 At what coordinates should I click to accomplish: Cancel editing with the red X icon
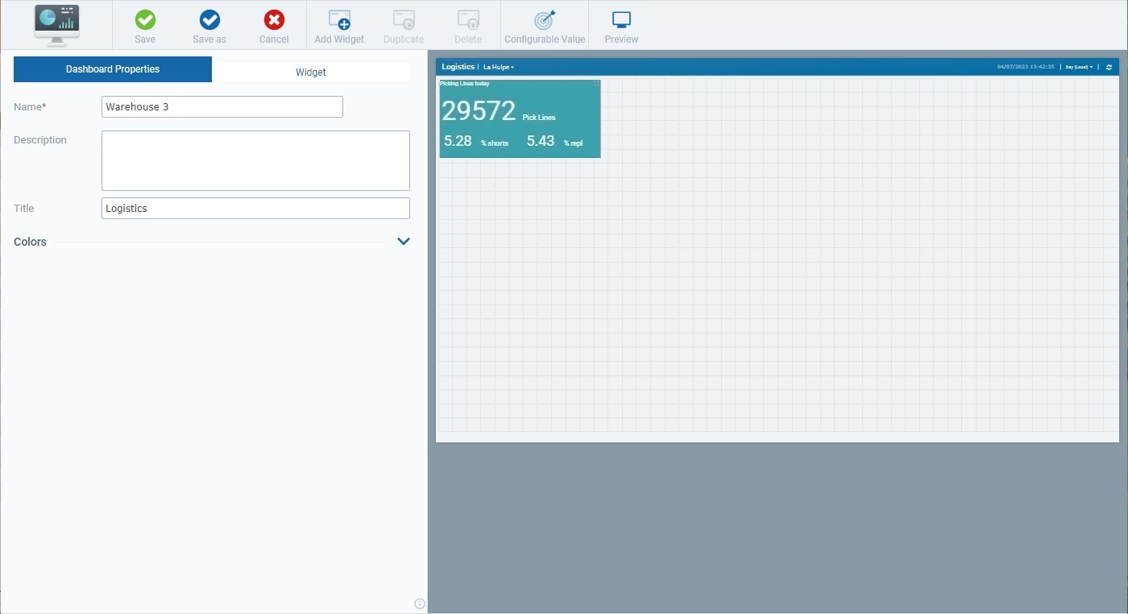274,21
